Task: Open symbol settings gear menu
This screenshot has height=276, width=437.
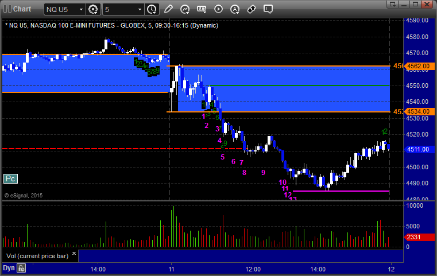Action: tap(93, 10)
